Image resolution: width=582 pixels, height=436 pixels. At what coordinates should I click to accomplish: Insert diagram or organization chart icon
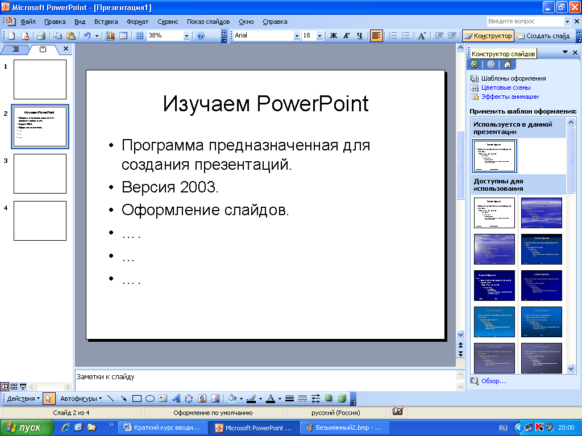click(189, 399)
